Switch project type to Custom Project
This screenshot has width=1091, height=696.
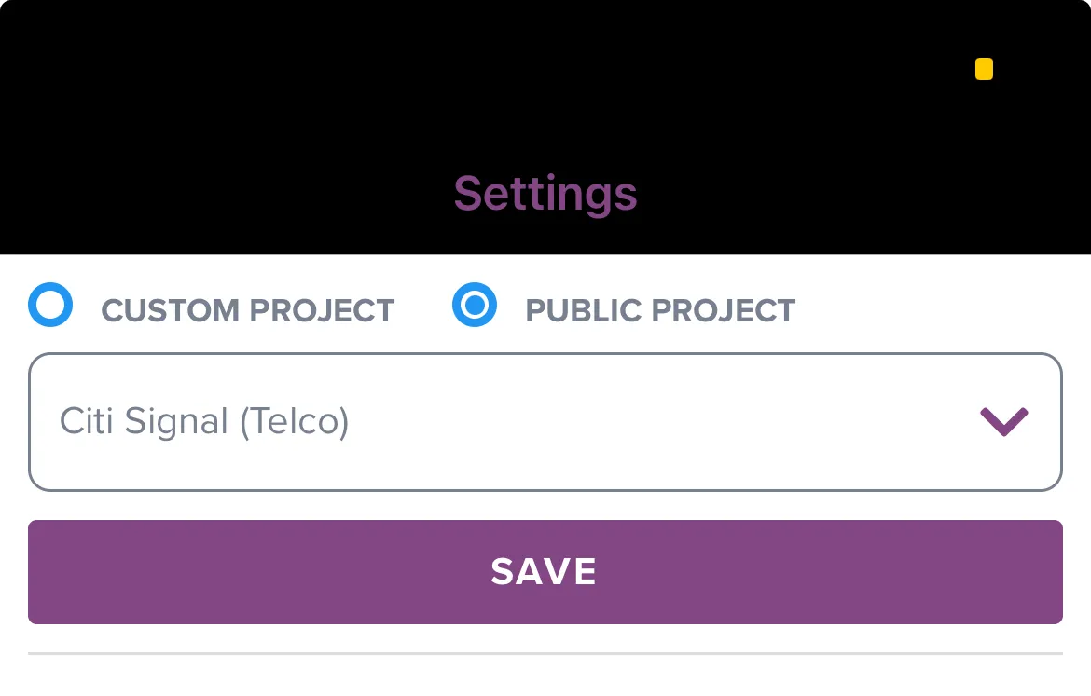pyautogui.click(x=50, y=305)
